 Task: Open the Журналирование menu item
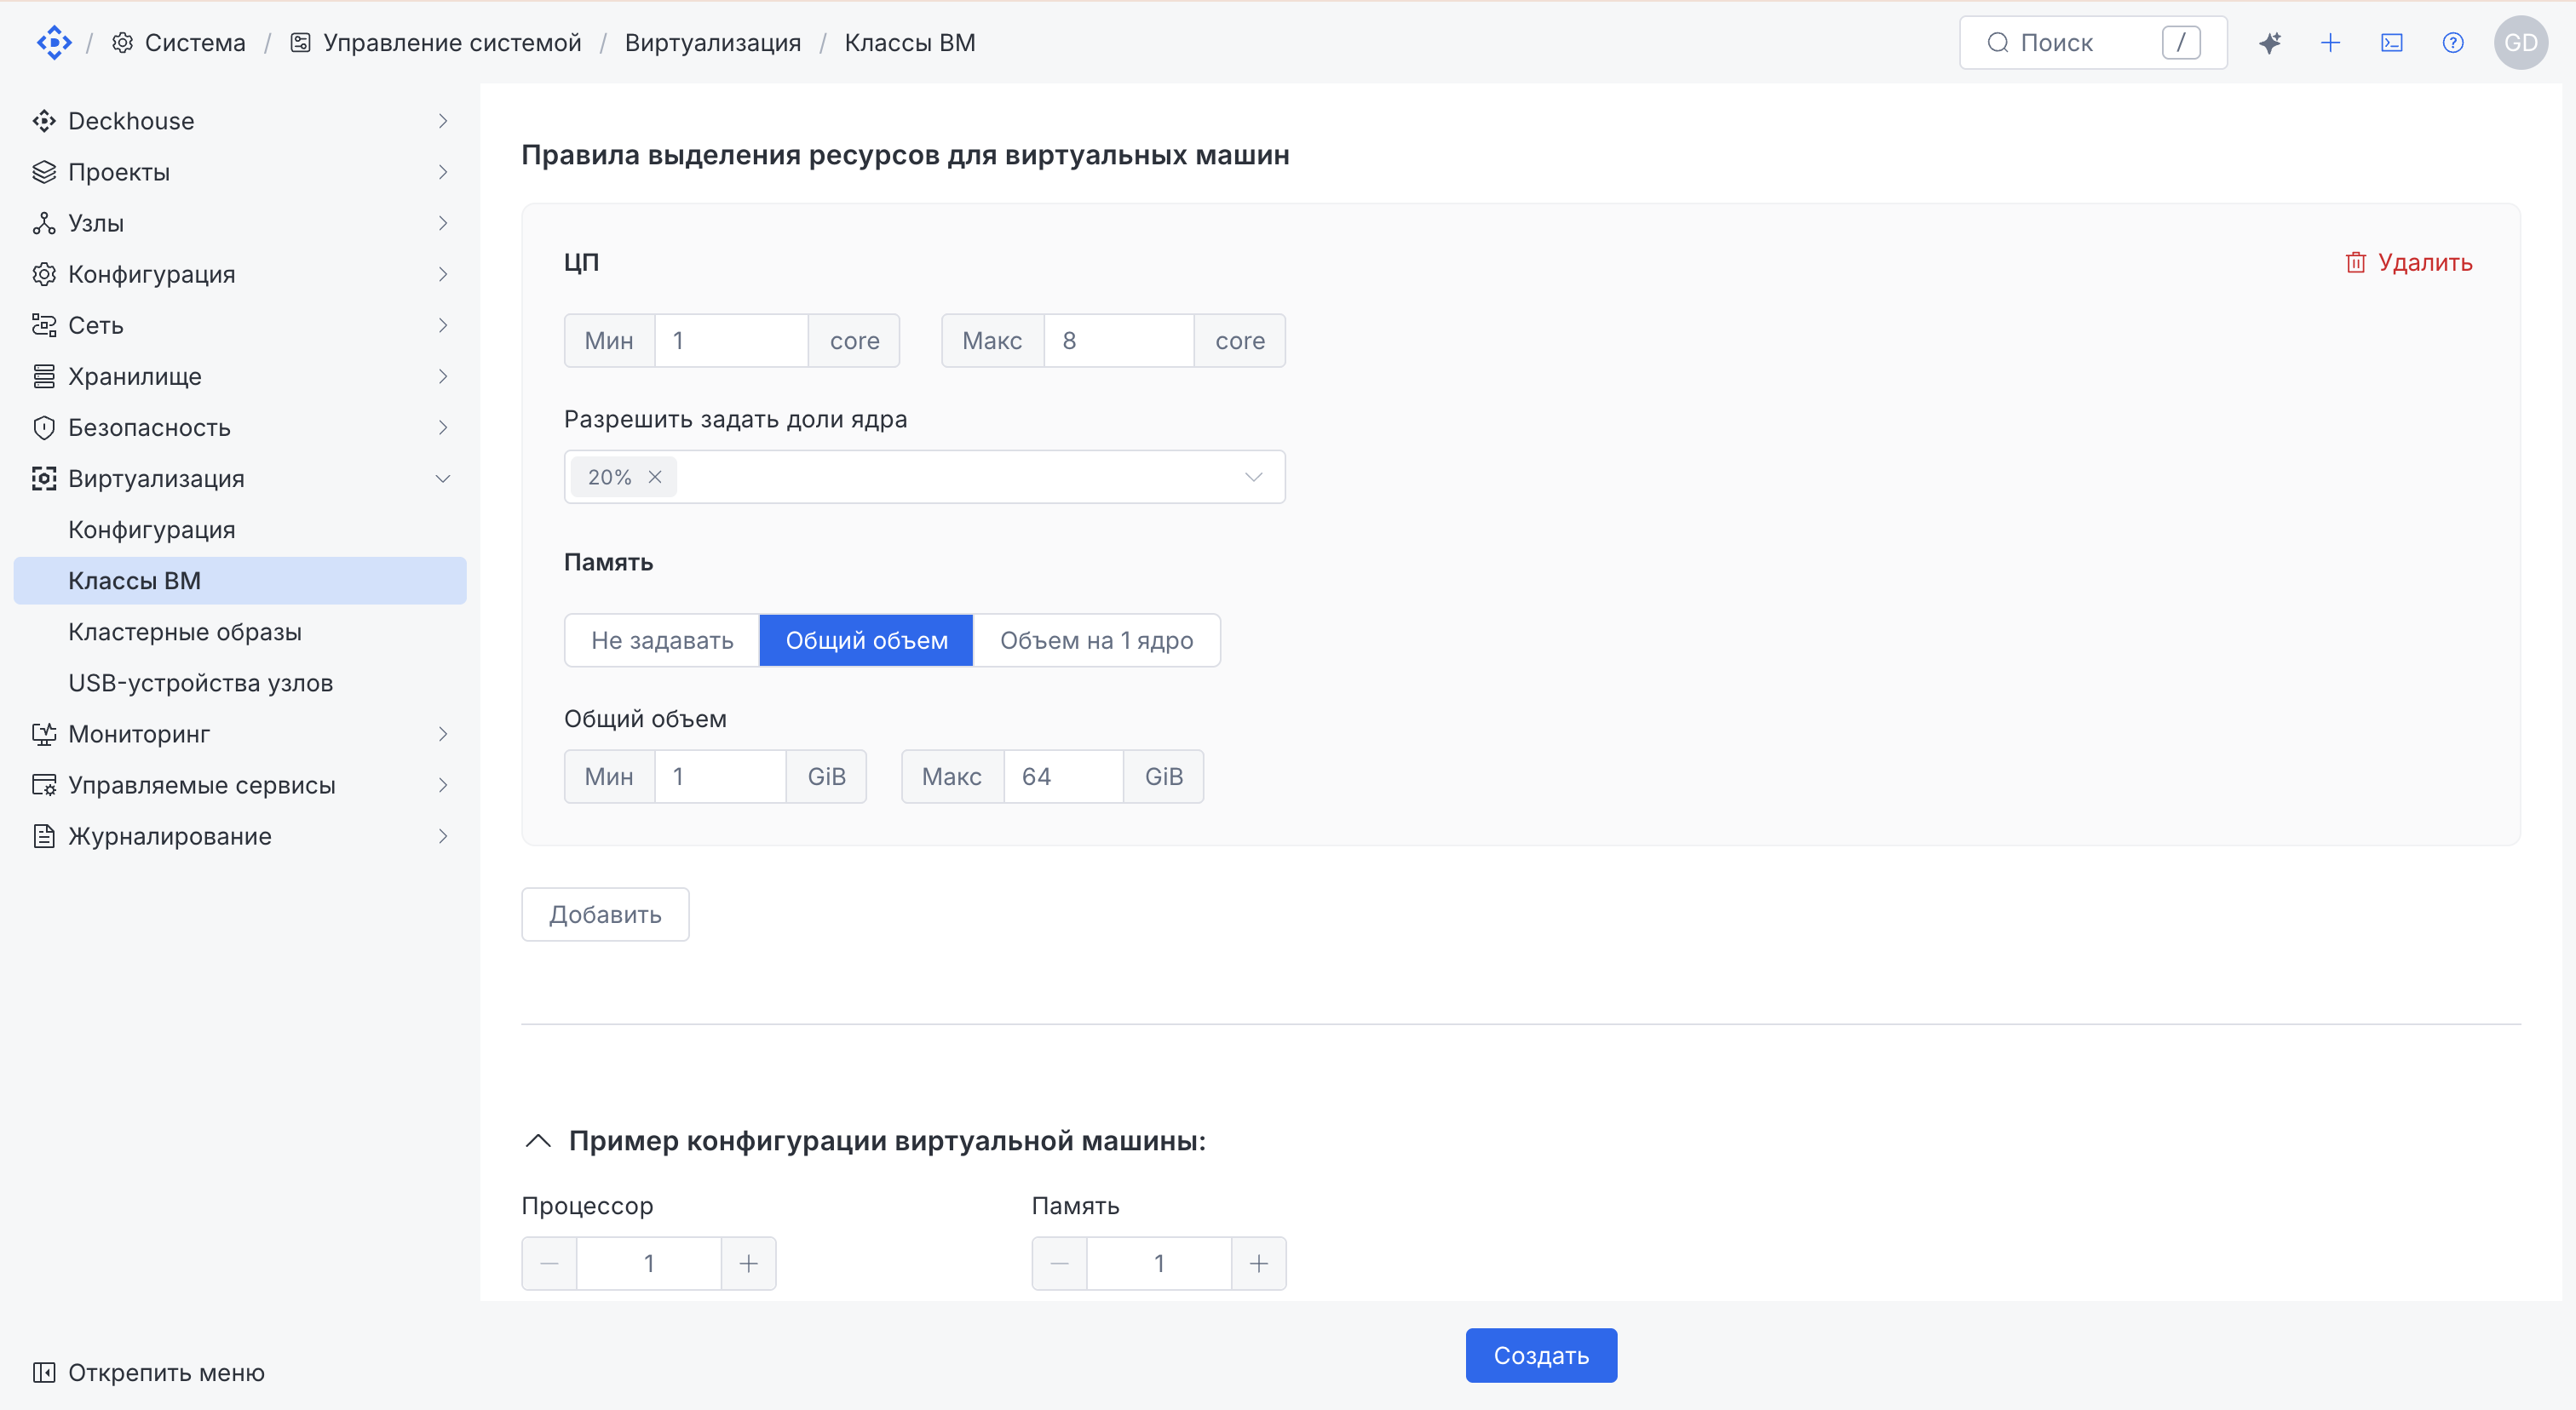[x=240, y=836]
